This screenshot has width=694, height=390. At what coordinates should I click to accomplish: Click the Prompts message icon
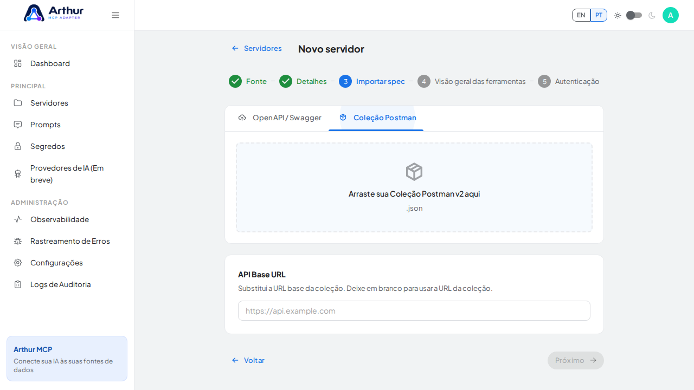pyautogui.click(x=18, y=125)
